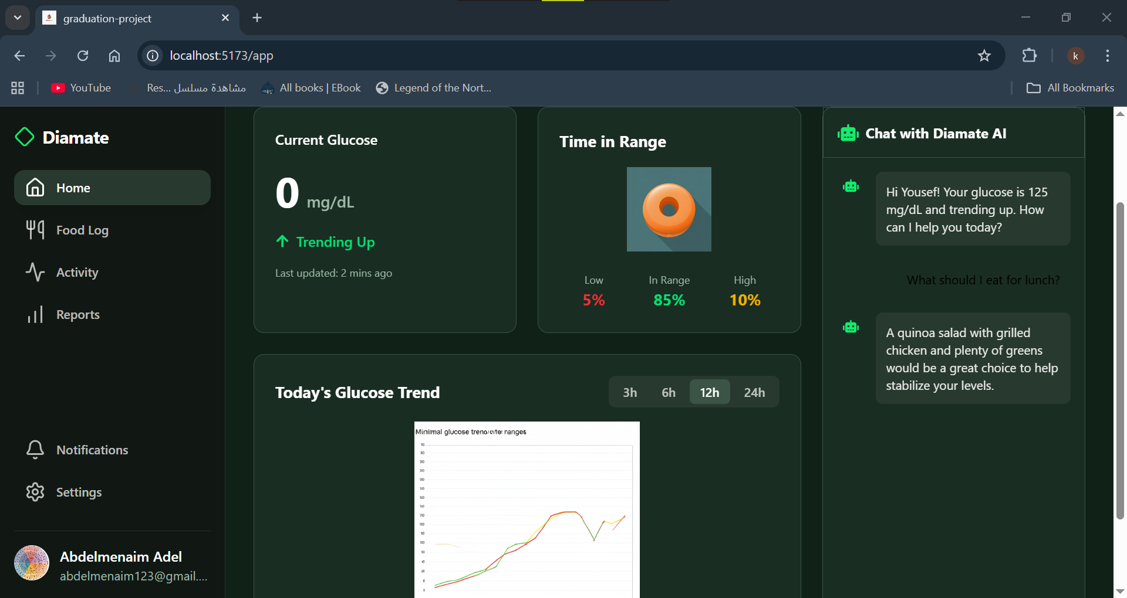
Task: Reload the page
Action: 83,56
